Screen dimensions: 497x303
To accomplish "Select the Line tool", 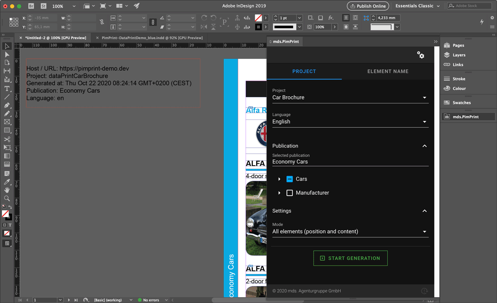I will [7, 97].
